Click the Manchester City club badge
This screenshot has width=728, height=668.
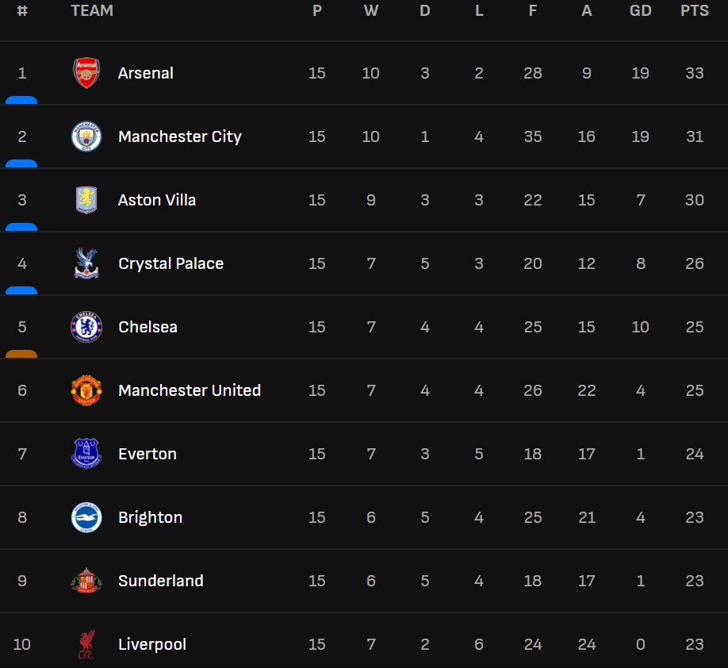86,136
